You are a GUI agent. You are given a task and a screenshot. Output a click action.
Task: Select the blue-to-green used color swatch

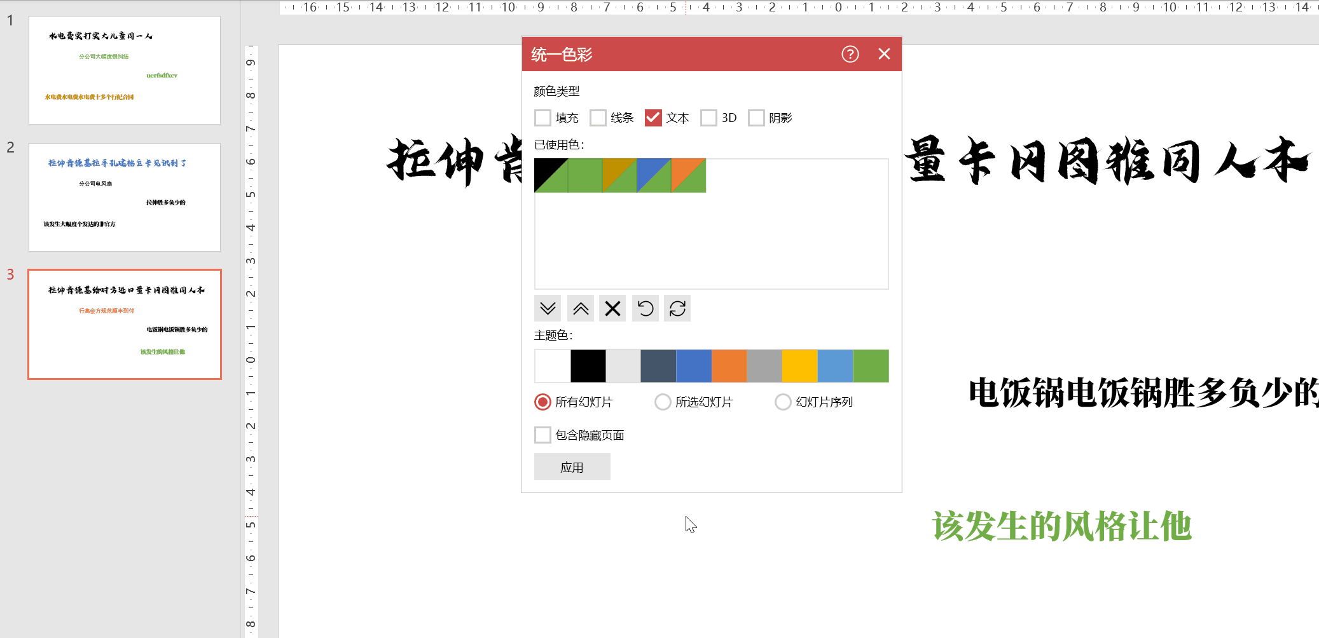(x=654, y=175)
